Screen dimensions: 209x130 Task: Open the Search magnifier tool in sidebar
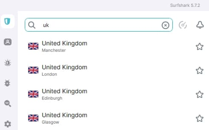(8, 103)
